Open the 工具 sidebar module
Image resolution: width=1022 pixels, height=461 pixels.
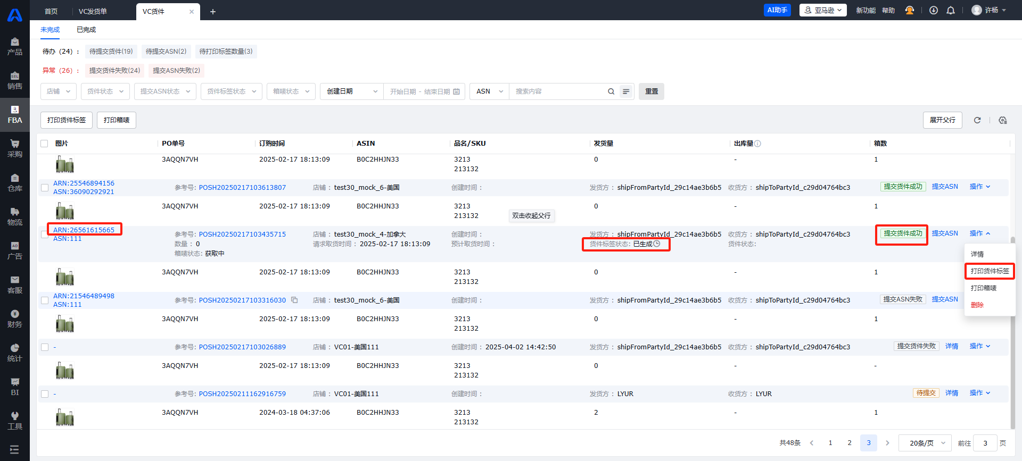pyautogui.click(x=15, y=421)
